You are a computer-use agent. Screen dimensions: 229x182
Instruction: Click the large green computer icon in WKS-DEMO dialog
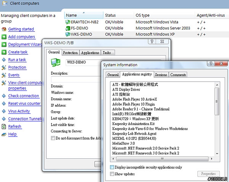click(x=56, y=62)
